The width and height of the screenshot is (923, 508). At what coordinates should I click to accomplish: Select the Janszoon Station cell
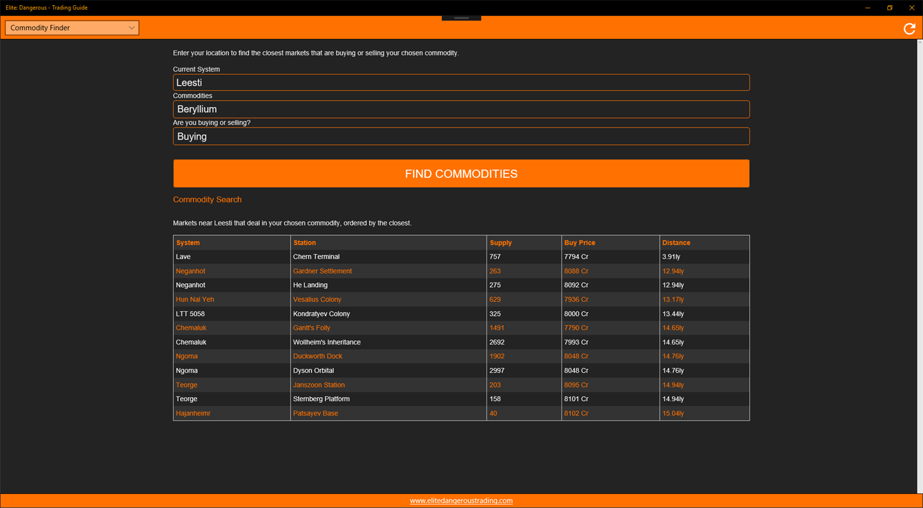click(x=319, y=385)
